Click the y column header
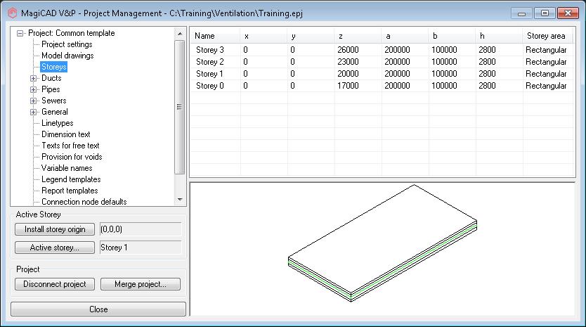586x327 pixels. click(x=311, y=36)
